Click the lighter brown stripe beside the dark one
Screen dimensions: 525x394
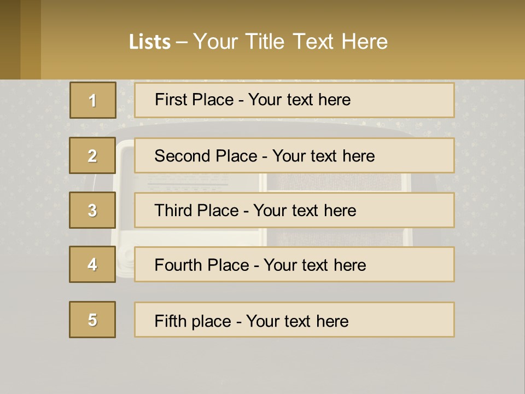pyautogui.click(x=31, y=39)
